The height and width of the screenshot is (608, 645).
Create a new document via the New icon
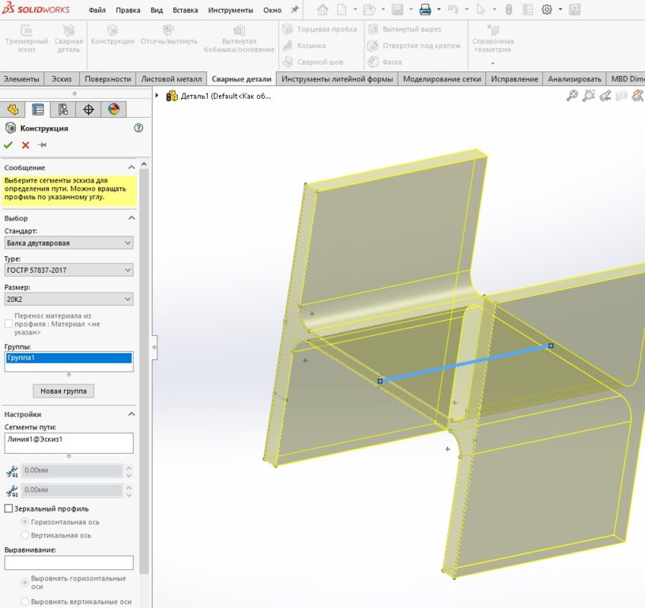pyautogui.click(x=342, y=9)
